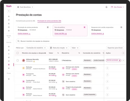Open settings gear at sidebar bottom
Screen dimensions: 130x101
pos(9,79)
